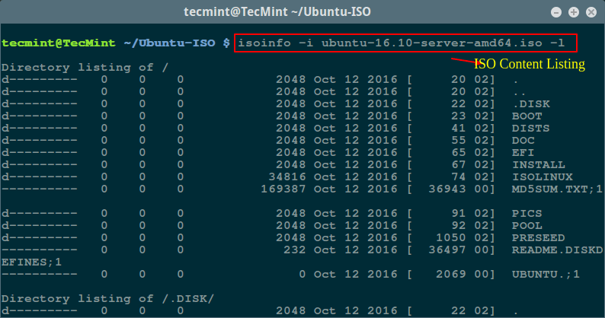Select the BOOT directory name
Screen dimensions: 605x318
pyautogui.click(x=527, y=116)
